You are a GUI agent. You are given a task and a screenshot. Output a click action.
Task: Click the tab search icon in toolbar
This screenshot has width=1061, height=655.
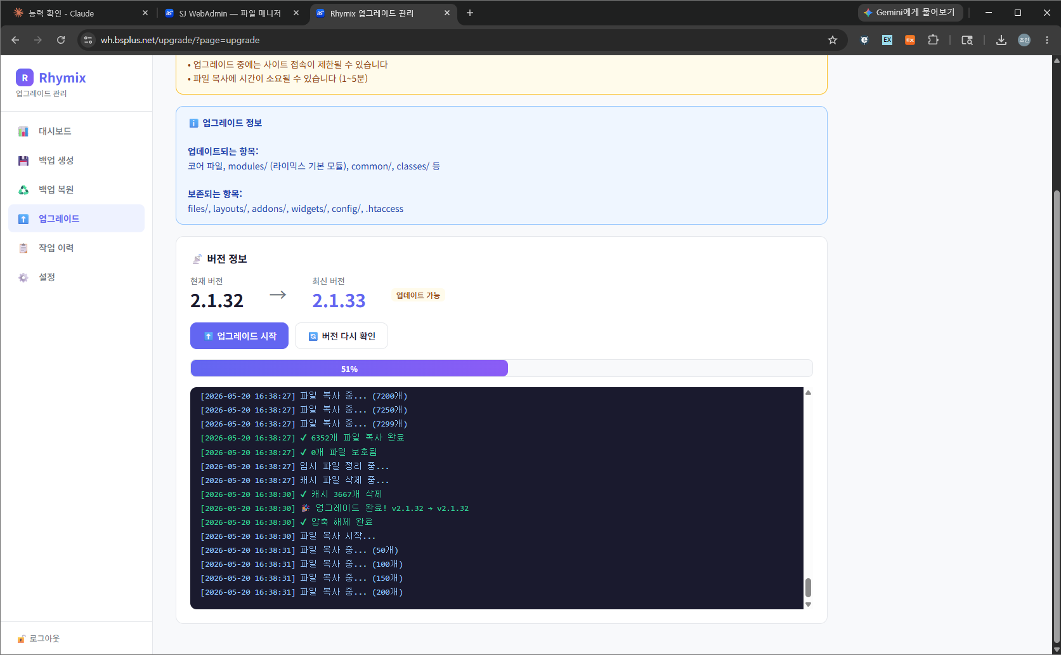[x=967, y=40]
